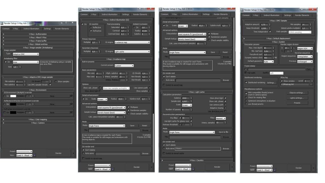Screen dimensions: 325x183
Task: Enable the Low thread priority checkbox
Action: coord(246,104)
